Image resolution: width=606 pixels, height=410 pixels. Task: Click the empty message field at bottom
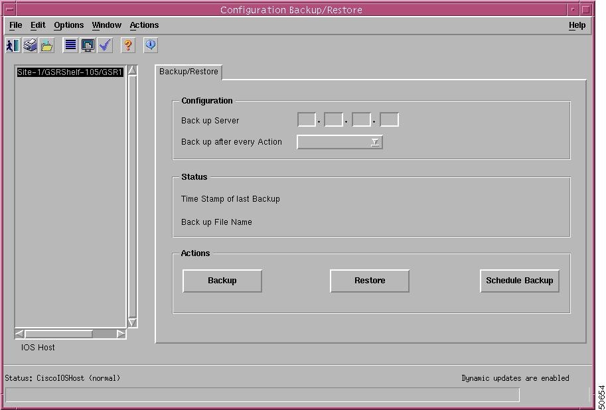[262, 395]
